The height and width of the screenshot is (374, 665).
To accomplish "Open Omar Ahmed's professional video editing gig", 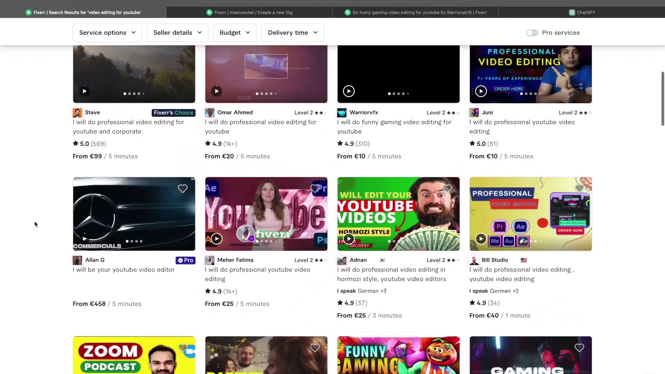I will coord(260,127).
